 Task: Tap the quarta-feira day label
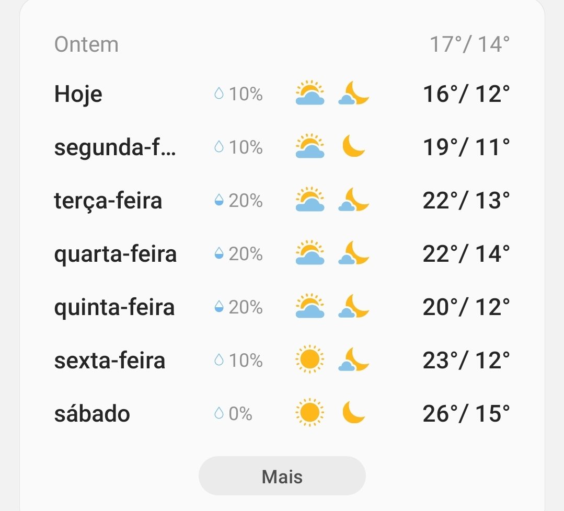[115, 254]
